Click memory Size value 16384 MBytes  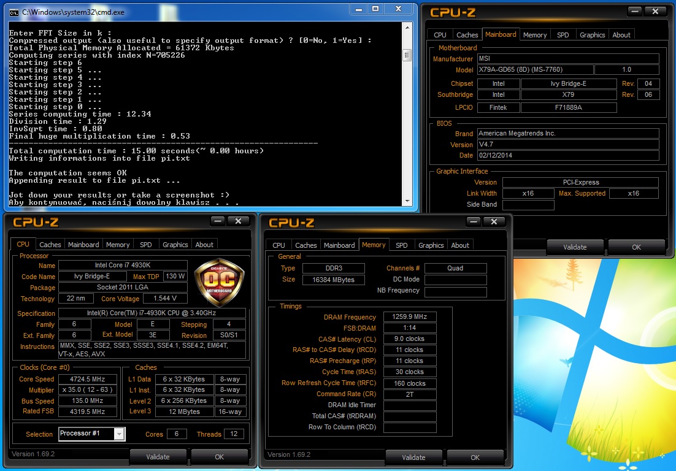click(333, 280)
